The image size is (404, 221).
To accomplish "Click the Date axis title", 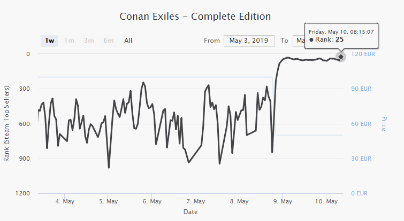I will click(190, 212).
